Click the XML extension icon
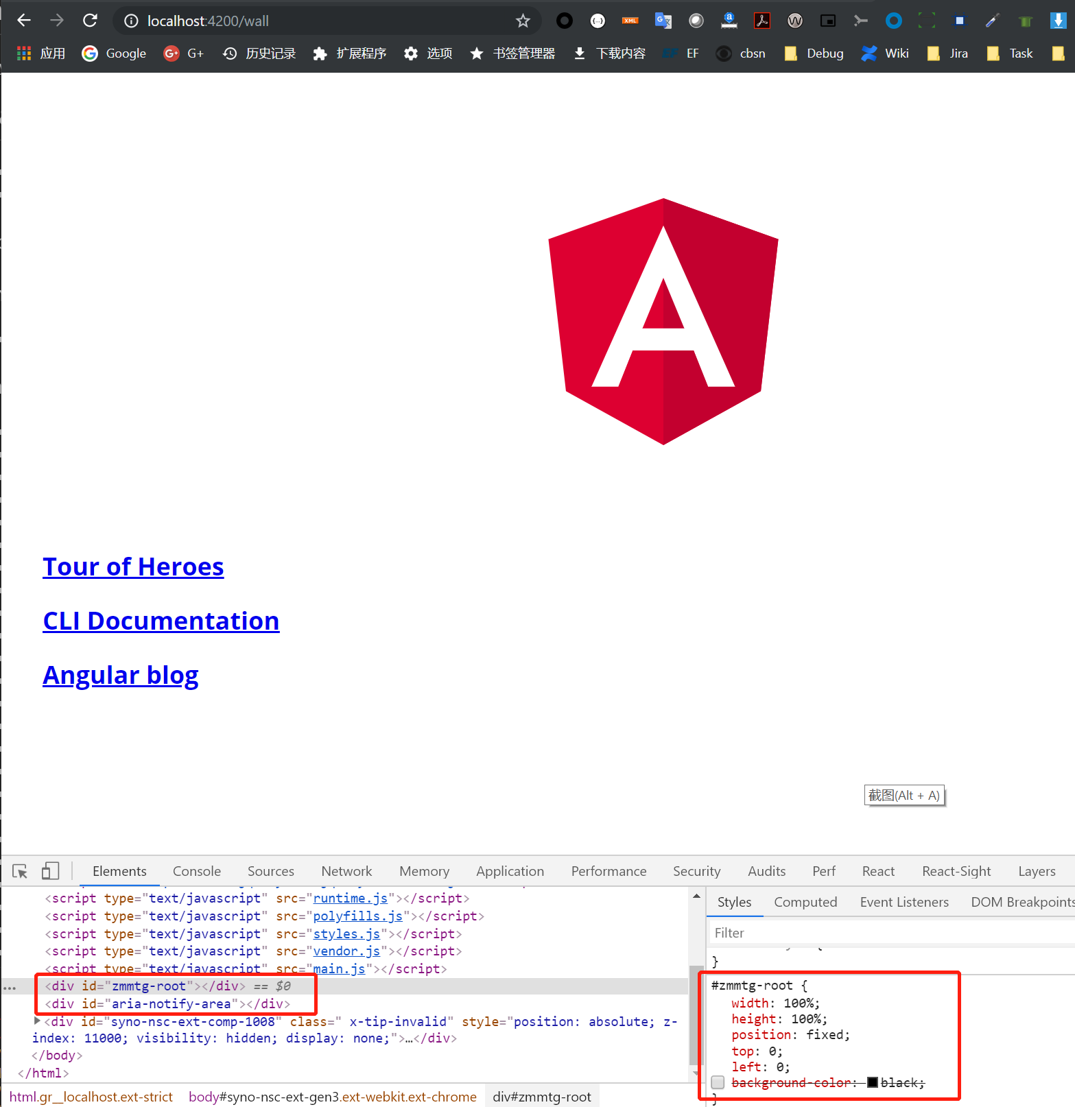Image resolution: width=1075 pixels, height=1107 pixels. [x=630, y=21]
